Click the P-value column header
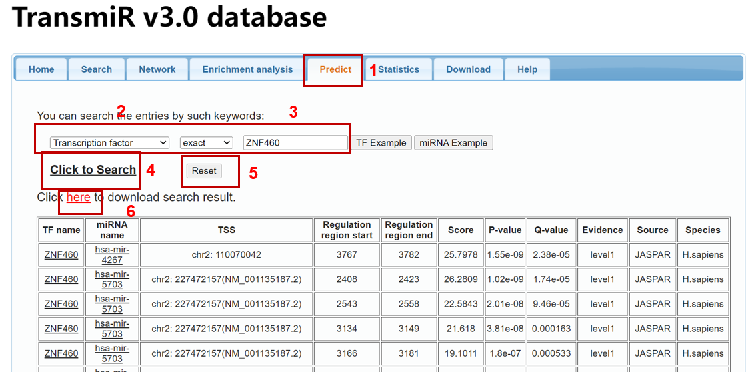 tap(505, 230)
